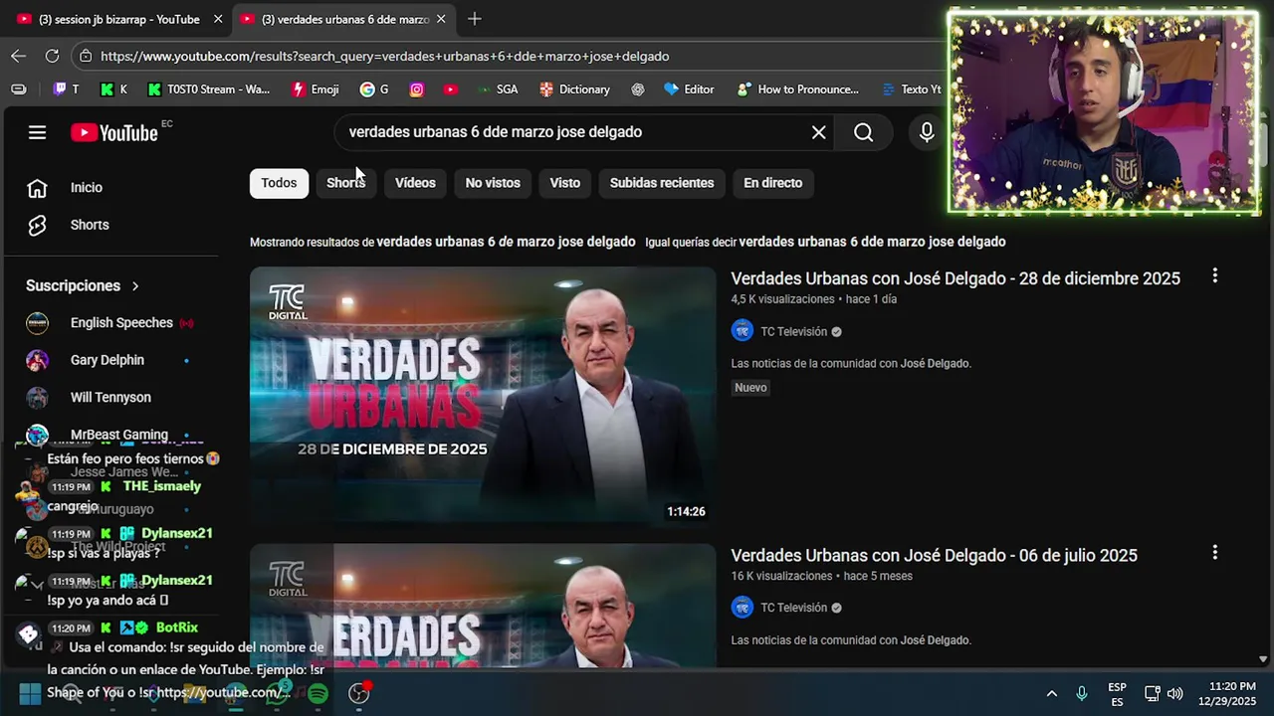Open video titled 06 de julio 2025
1274x716 pixels.
(x=934, y=555)
